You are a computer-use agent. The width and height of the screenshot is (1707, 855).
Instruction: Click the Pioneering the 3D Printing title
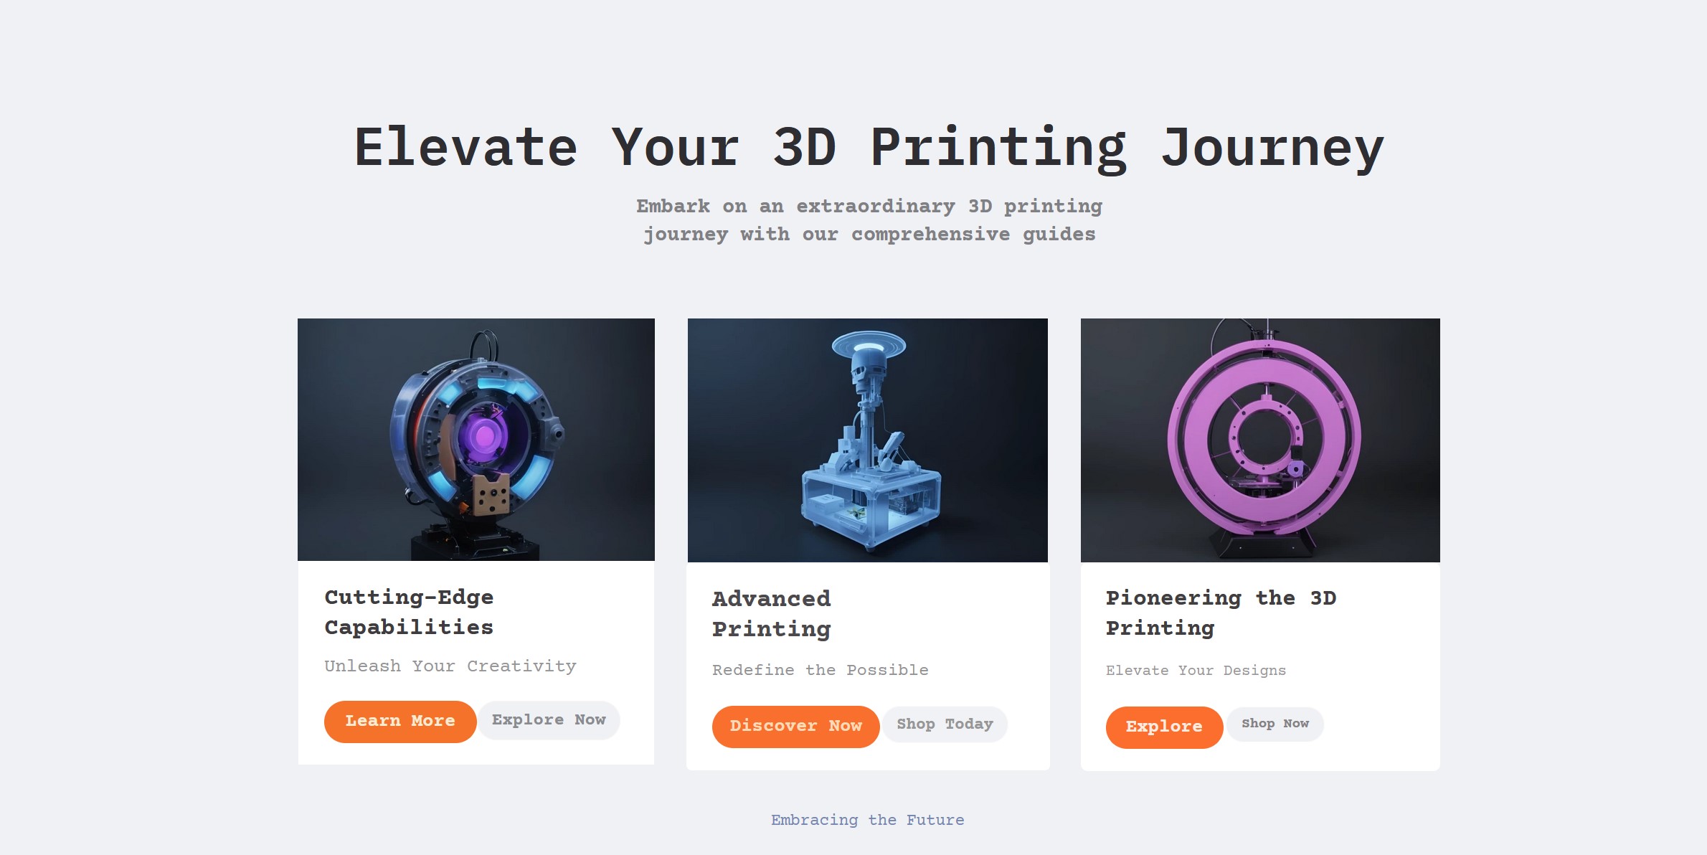[x=1221, y=613]
